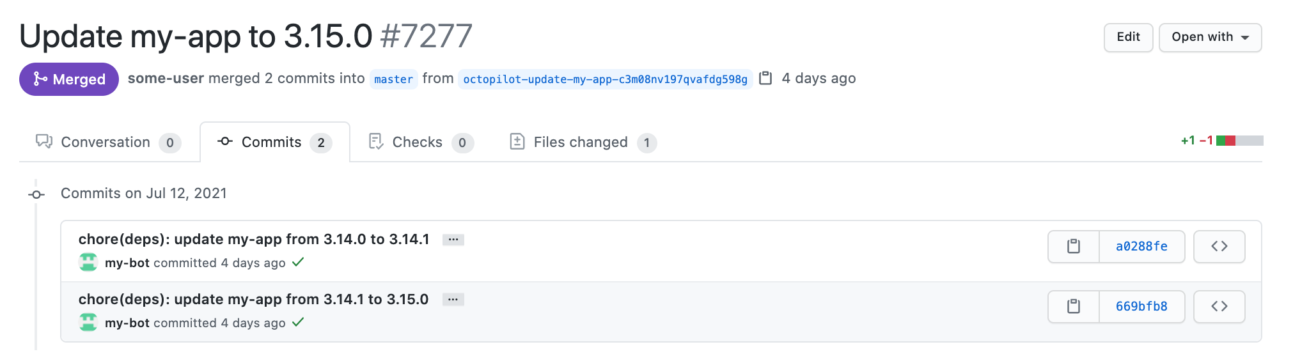Copy the source branch name clipboard icon
Screen dimensions: 1293x363
(x=765, y=79)
